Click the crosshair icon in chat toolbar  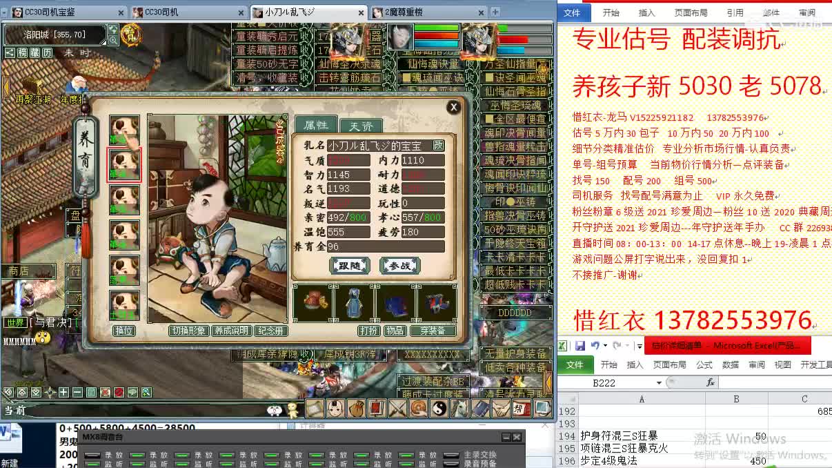50,392
